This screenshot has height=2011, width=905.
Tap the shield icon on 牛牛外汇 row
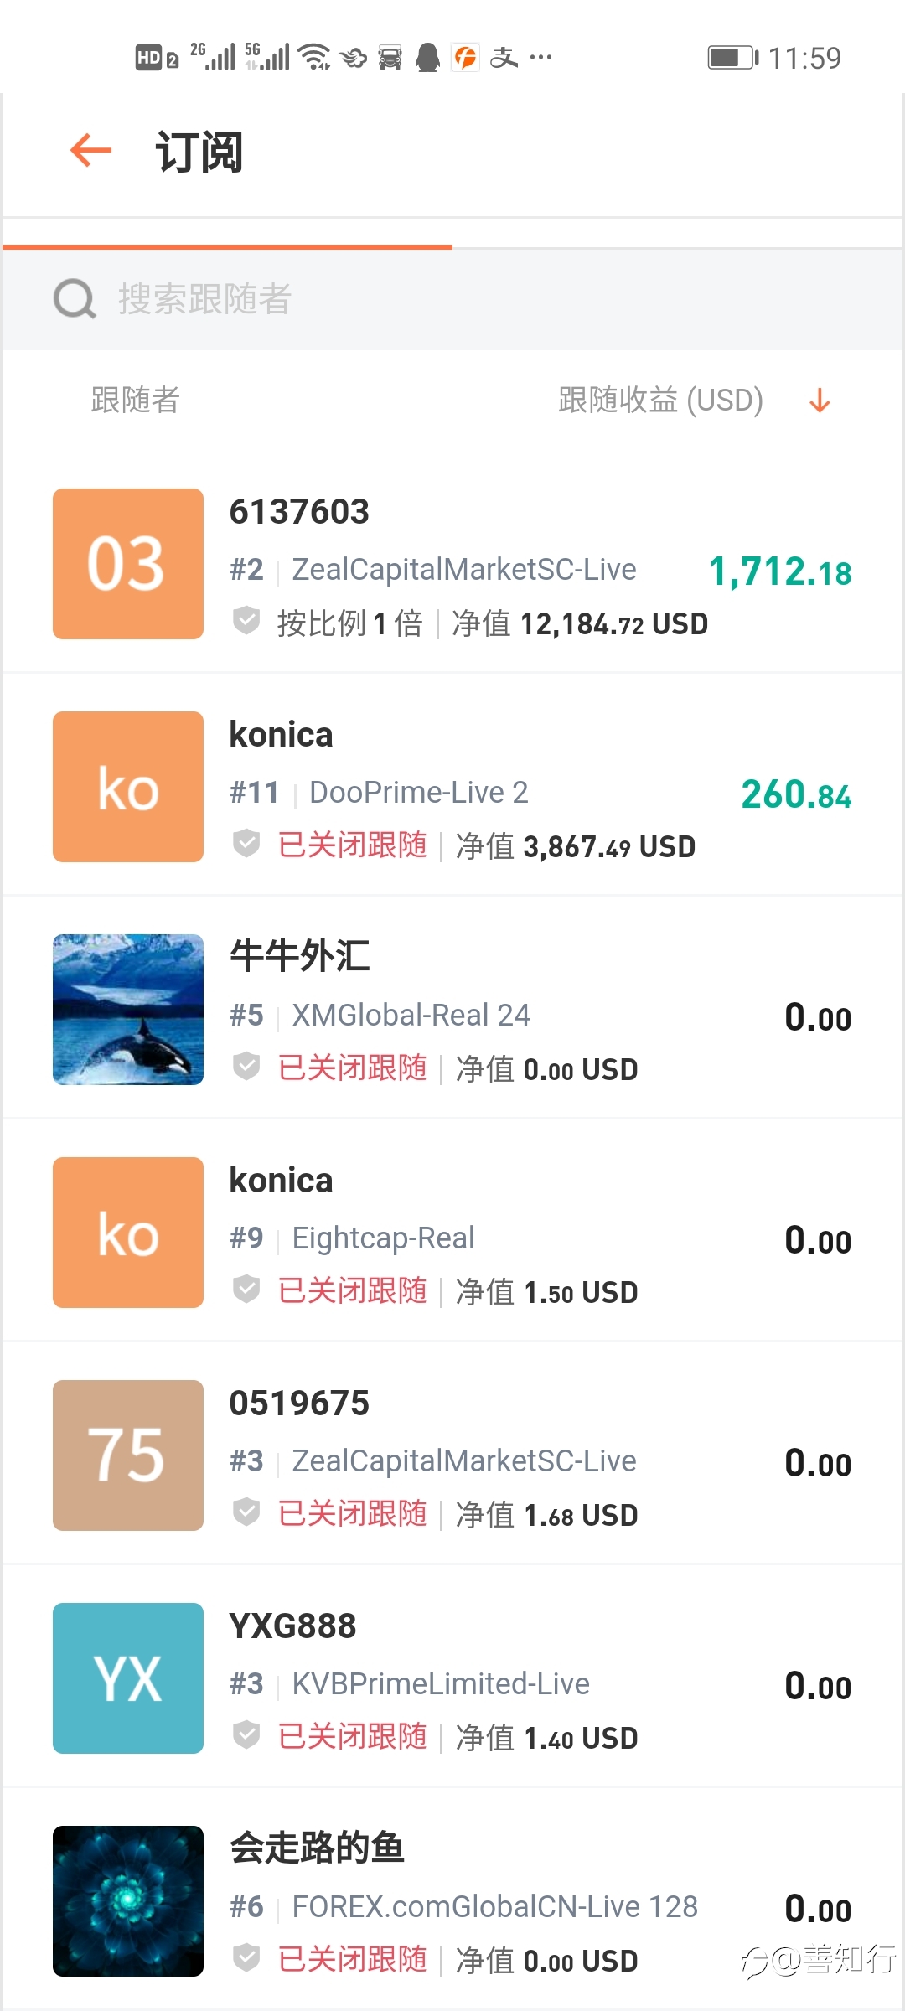(x=246, y=1067)
